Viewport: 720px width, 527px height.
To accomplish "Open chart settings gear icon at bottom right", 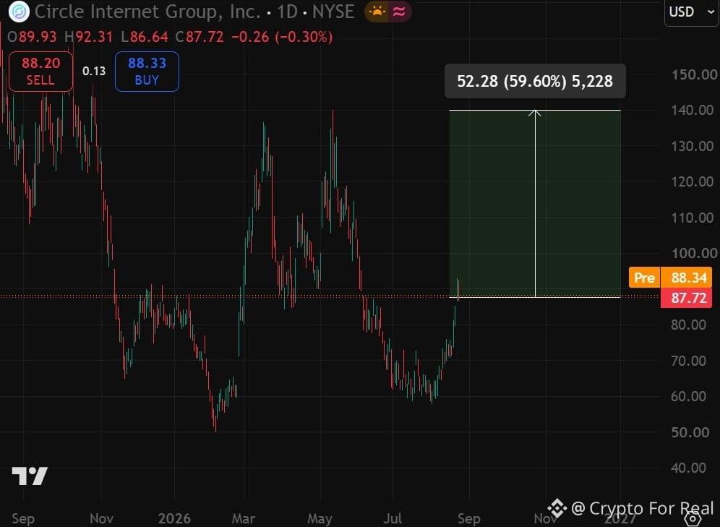I will point(693,518).
